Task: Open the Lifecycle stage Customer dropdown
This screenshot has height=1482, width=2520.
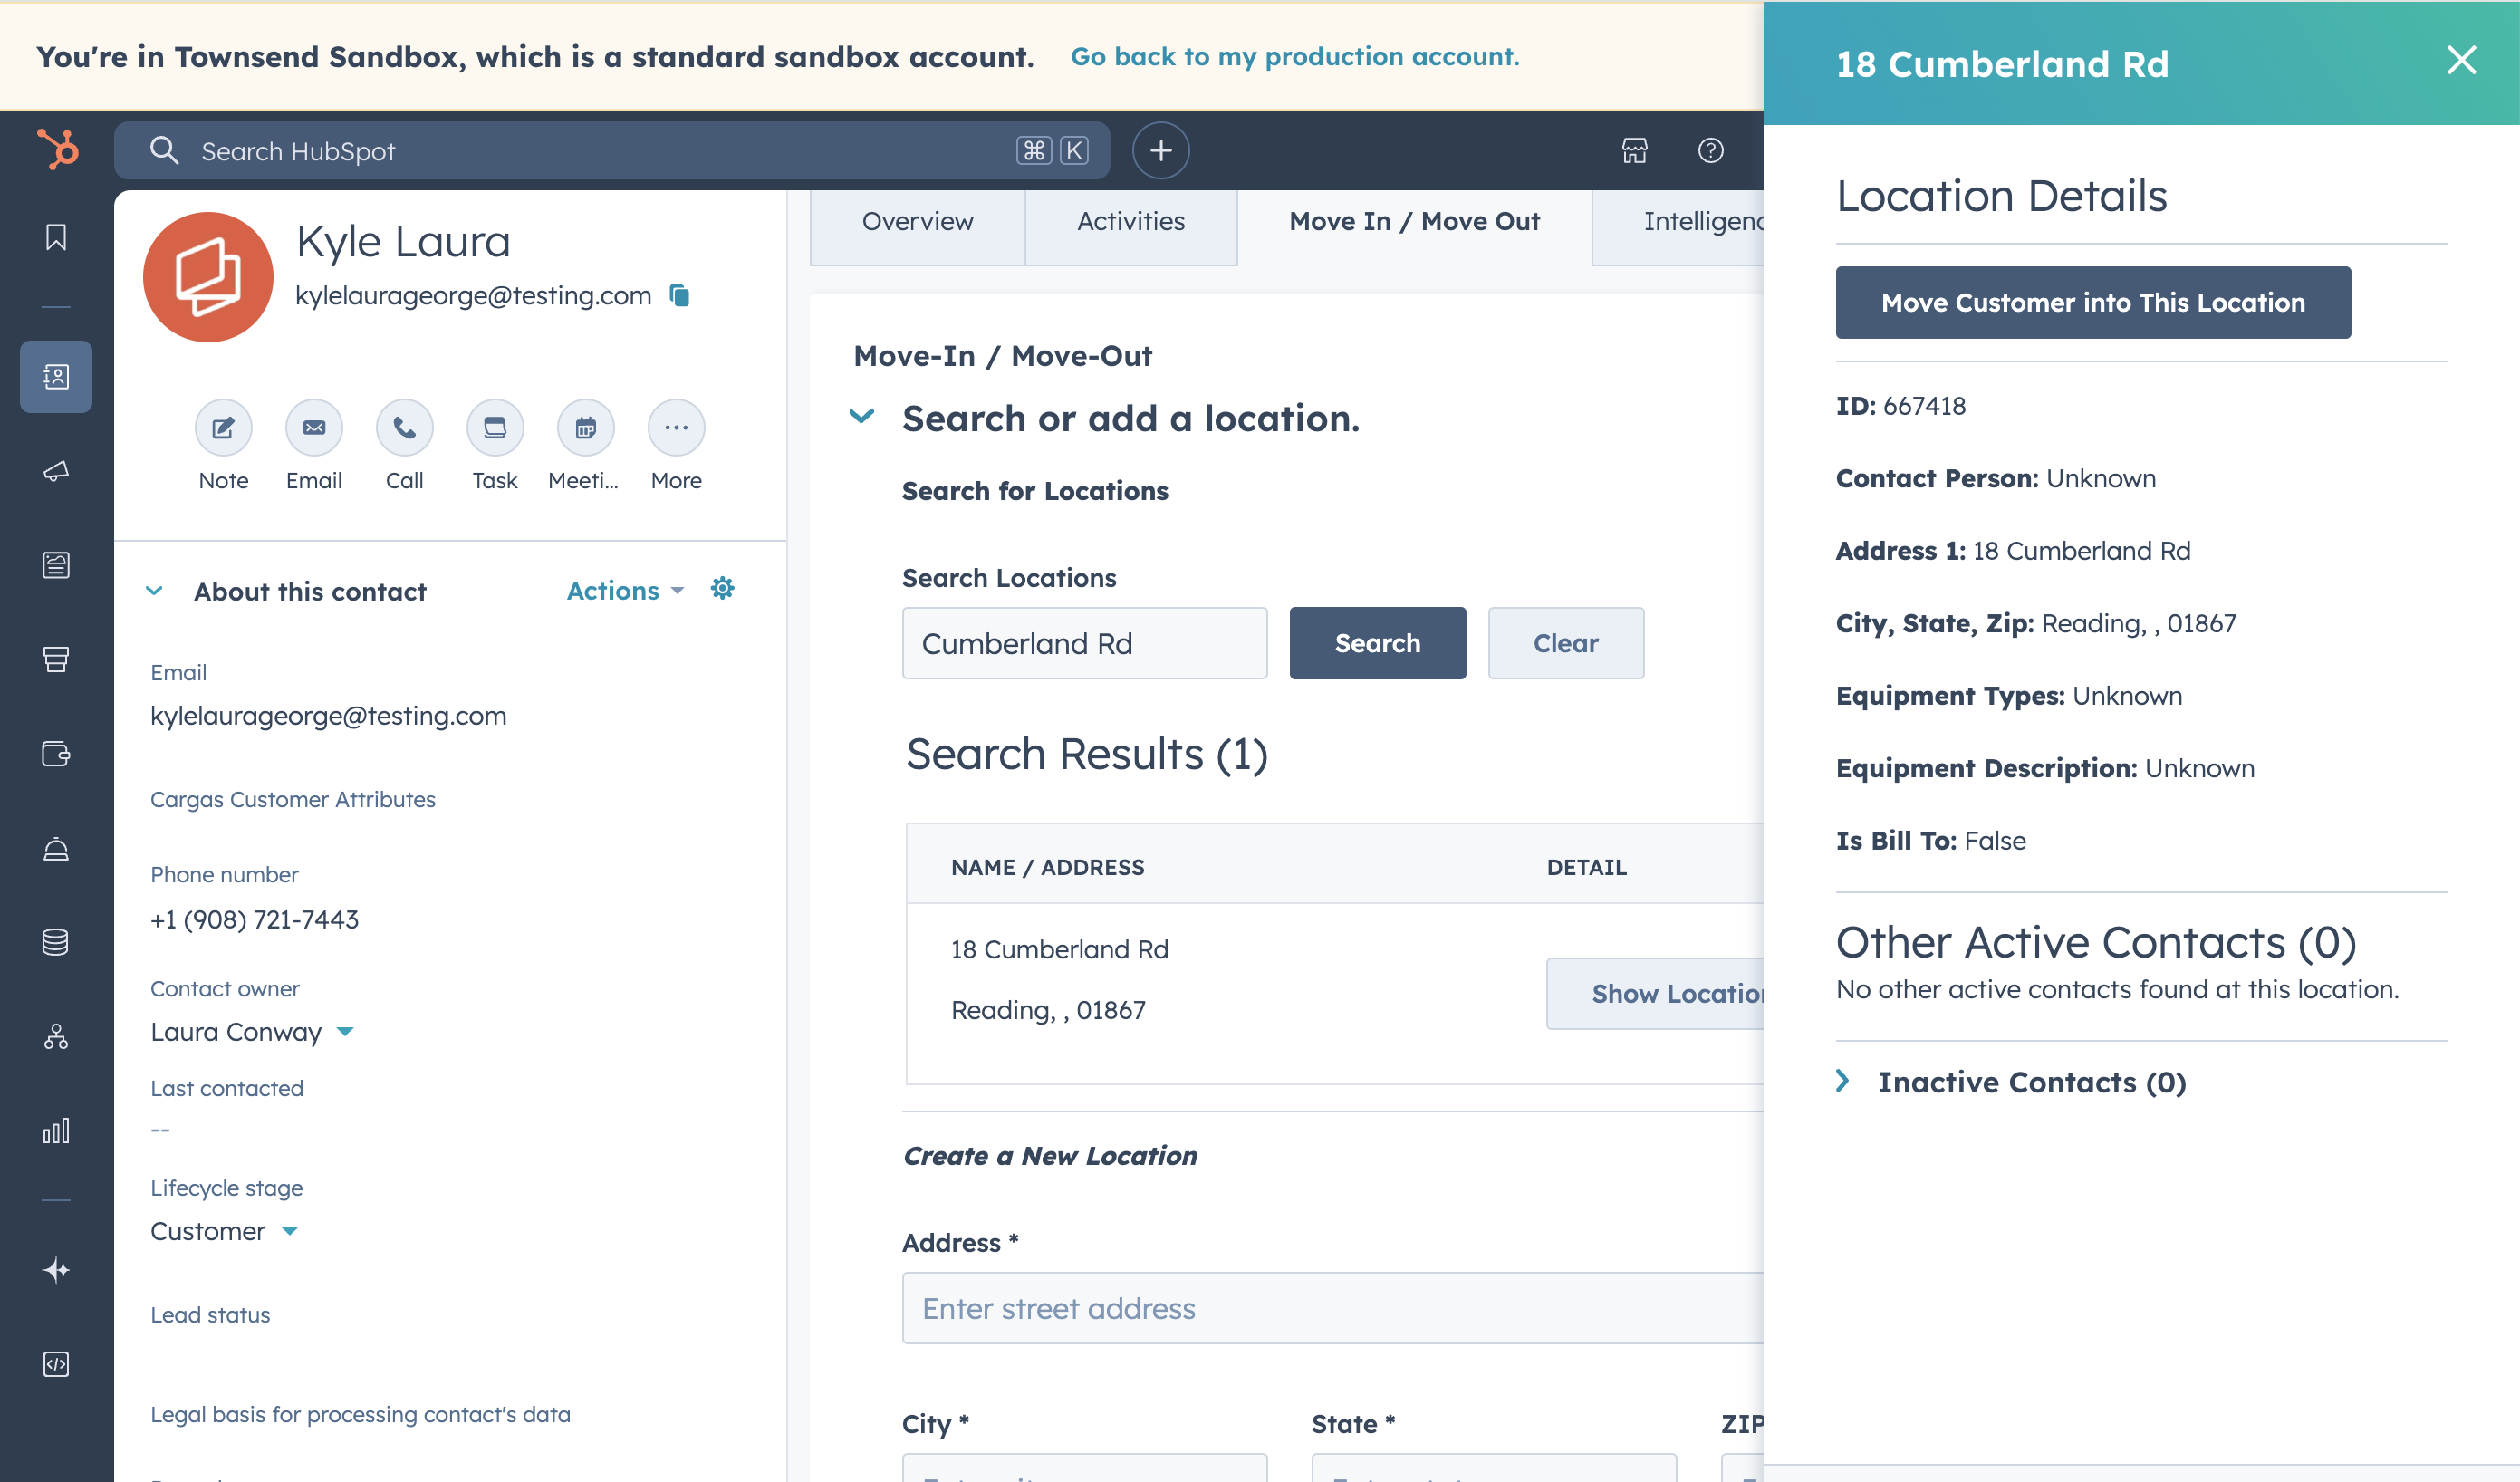Action: (x=224, y=1231)
